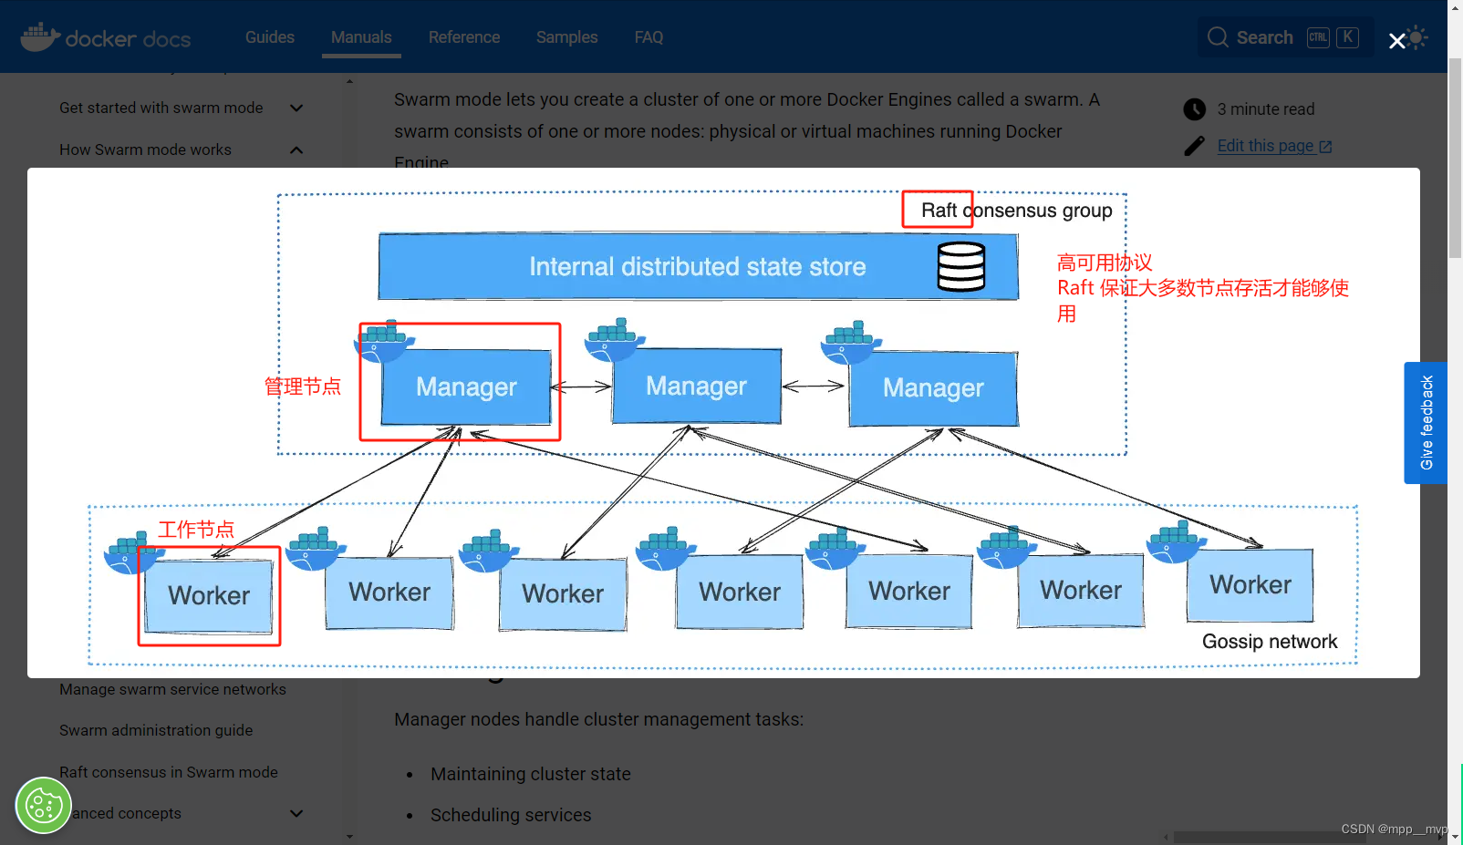Image resolution: width=1463 pixels, height=845 pixels.
Task: Open Get started with swarm mode
Action: (x=161, y=108)
